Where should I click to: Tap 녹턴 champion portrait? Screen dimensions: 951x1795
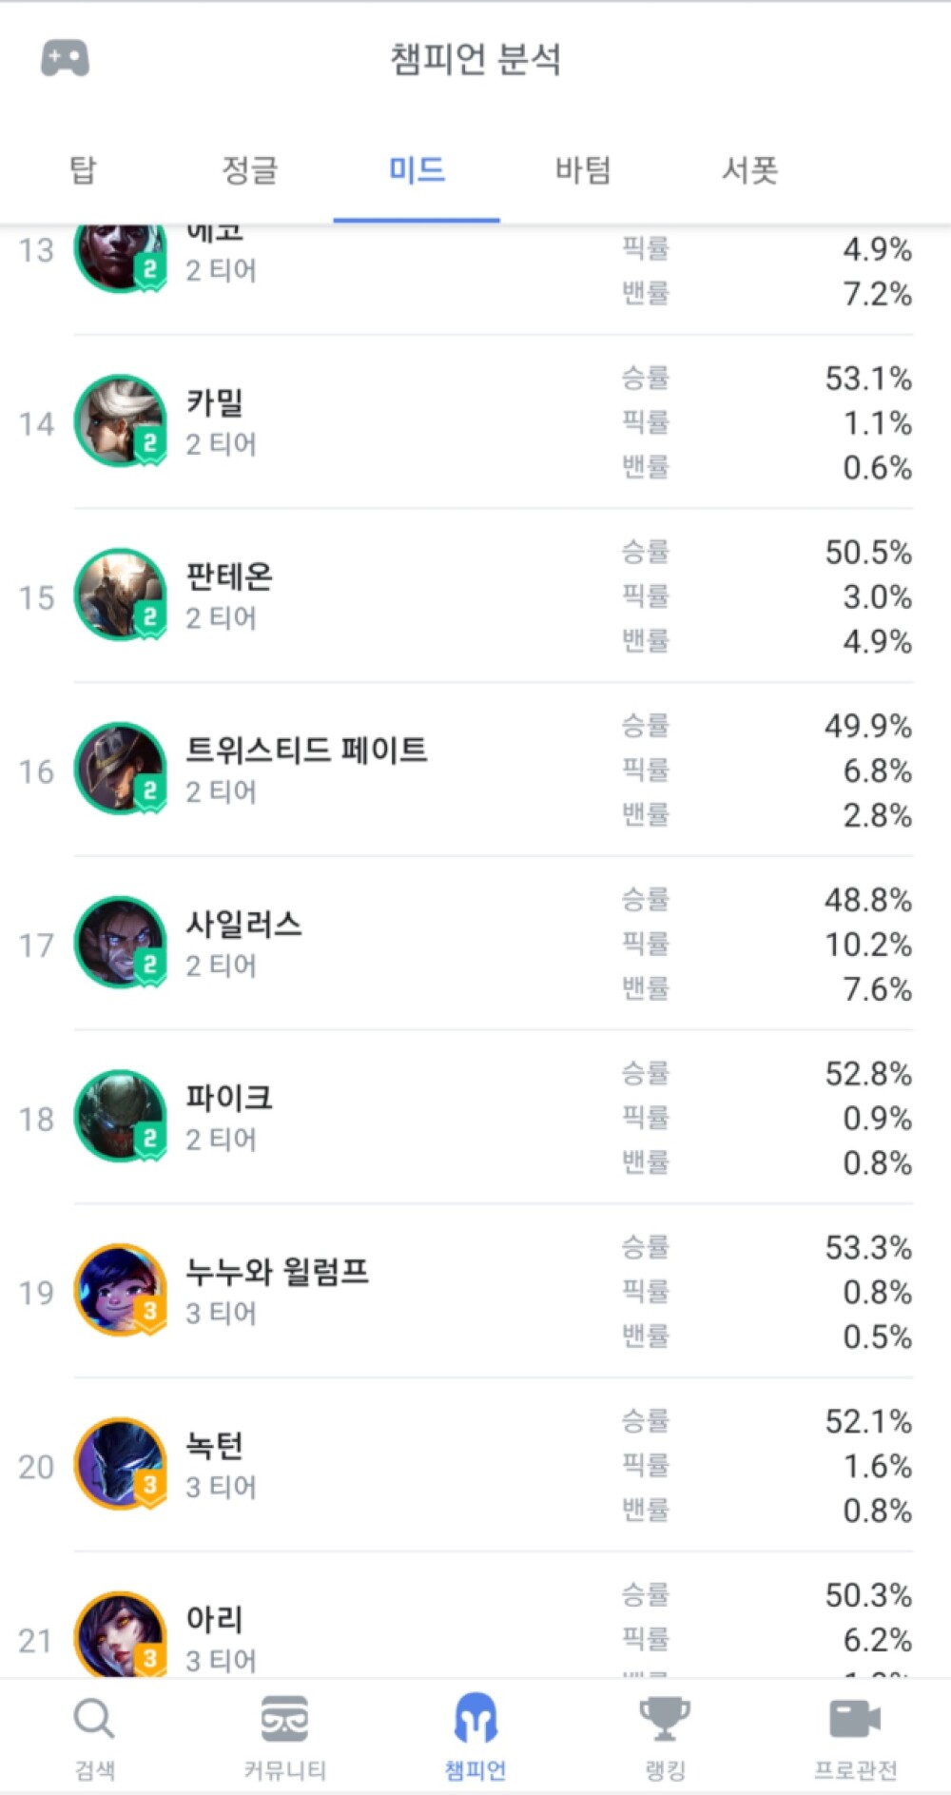[121, 1465]
